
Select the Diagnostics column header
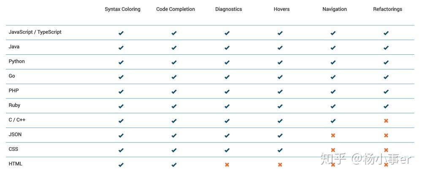[228, 9]
